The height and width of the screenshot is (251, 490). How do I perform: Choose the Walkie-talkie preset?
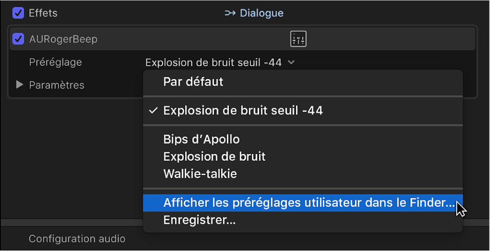(x=200, y=173)
